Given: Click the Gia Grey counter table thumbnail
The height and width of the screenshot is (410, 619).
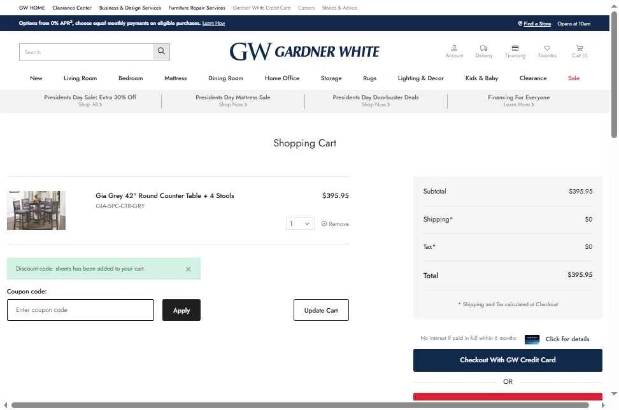Looking at the screenshot, I should tap(36, 210).
